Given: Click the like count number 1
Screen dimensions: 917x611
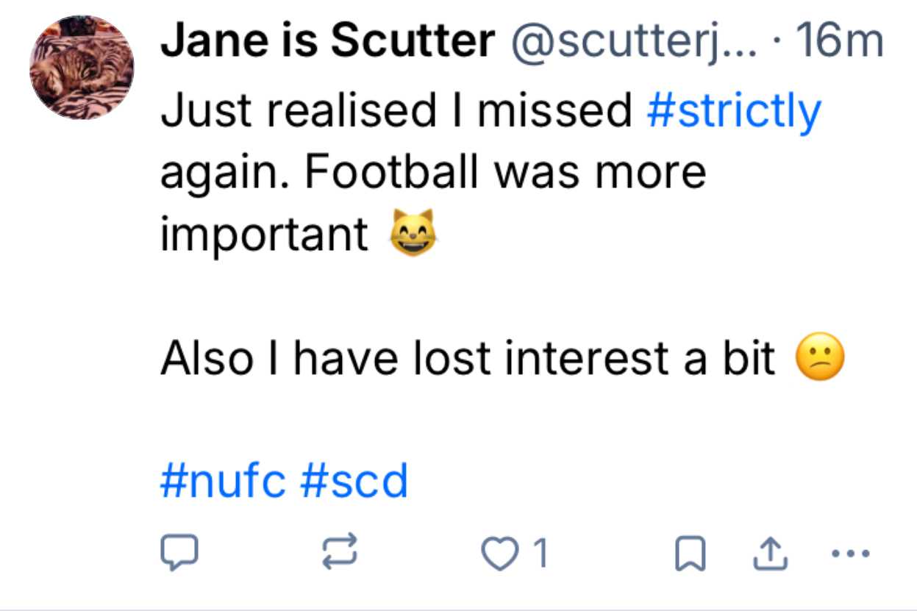Looking at the screenshot, I should (x=540, y=554).
